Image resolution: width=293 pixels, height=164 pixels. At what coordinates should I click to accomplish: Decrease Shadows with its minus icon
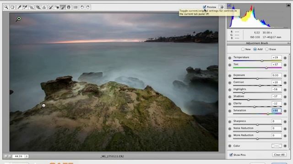(x=230, y=97)
